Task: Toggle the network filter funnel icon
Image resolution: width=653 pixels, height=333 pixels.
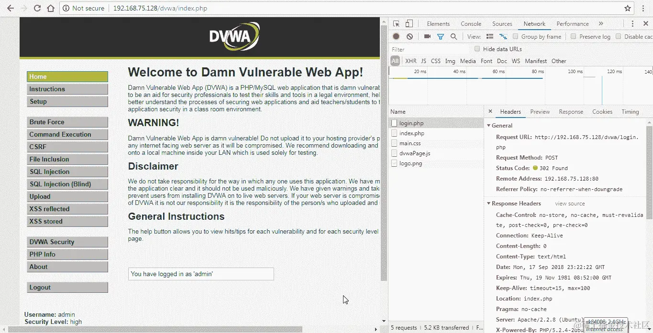Action: pos(441,36)
